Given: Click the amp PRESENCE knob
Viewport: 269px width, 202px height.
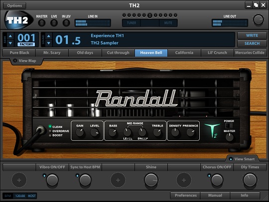Looking at the screenshot, I should click(x=190, y=132).
